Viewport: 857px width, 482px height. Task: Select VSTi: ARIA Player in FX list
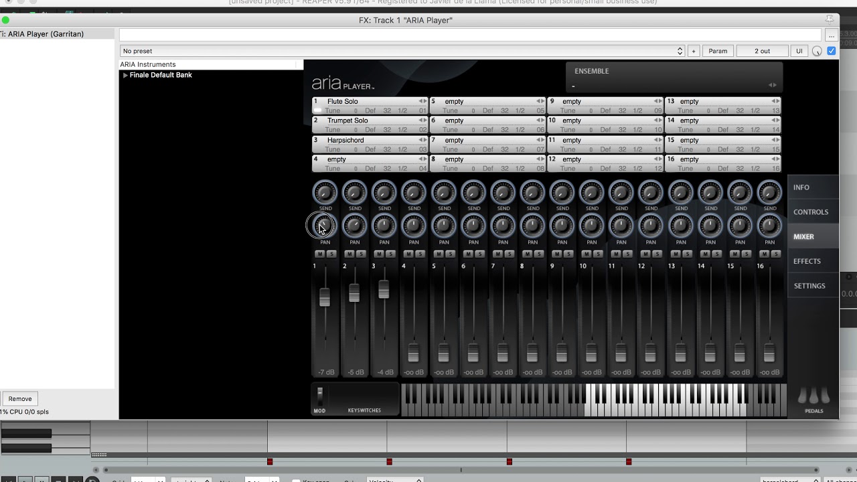[57, 34]
